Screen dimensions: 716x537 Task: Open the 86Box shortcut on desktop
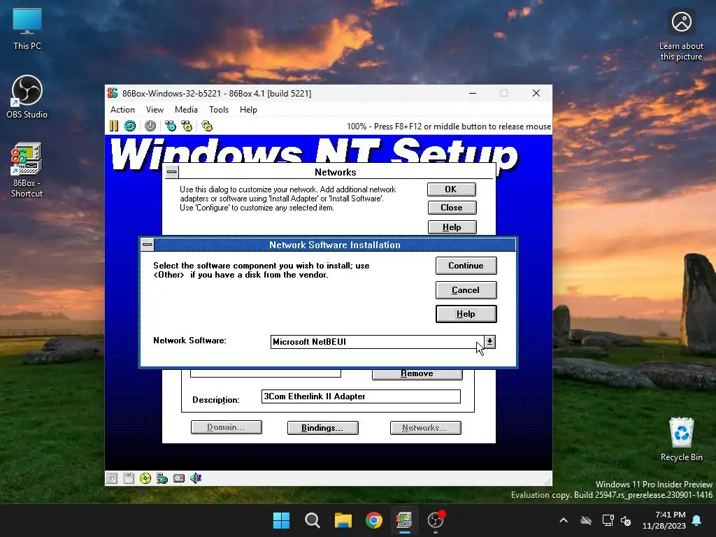(x=27, y=170)
